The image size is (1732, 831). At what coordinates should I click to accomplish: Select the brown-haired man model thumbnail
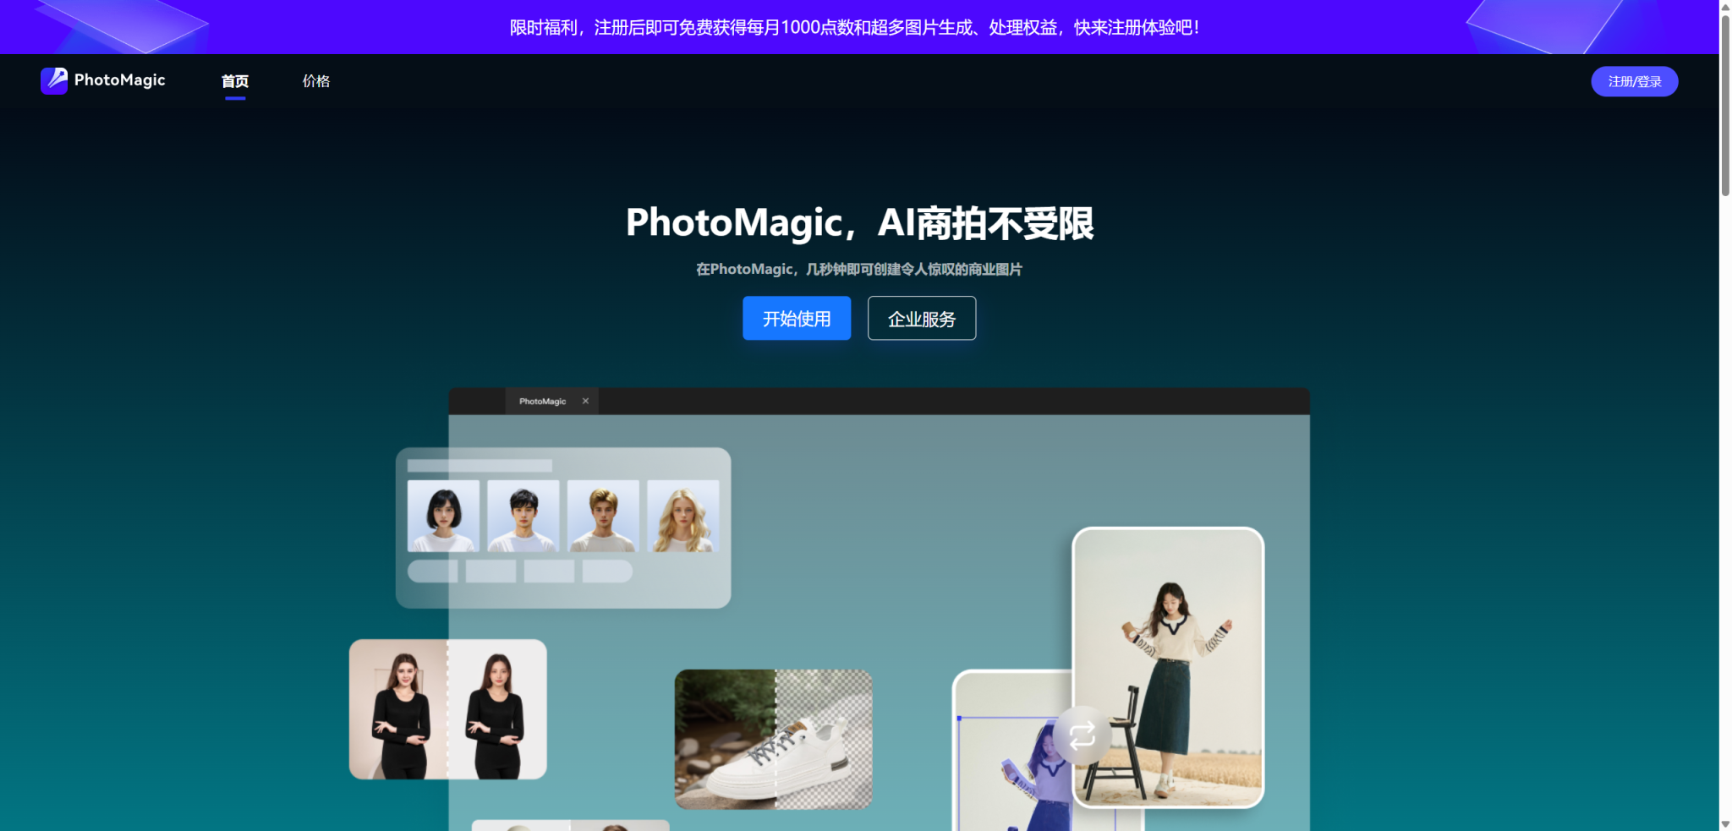coord(603,516)
